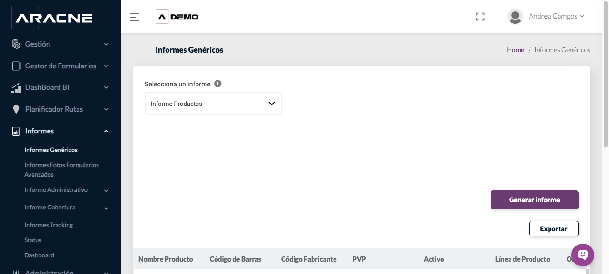The width and height of the screenshot is (609, 274).
Task: Open Informe Administrativo menu item
Action: tap(56, 190)
